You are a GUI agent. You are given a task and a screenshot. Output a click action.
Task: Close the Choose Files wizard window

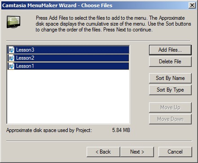[x=192, y=5]
